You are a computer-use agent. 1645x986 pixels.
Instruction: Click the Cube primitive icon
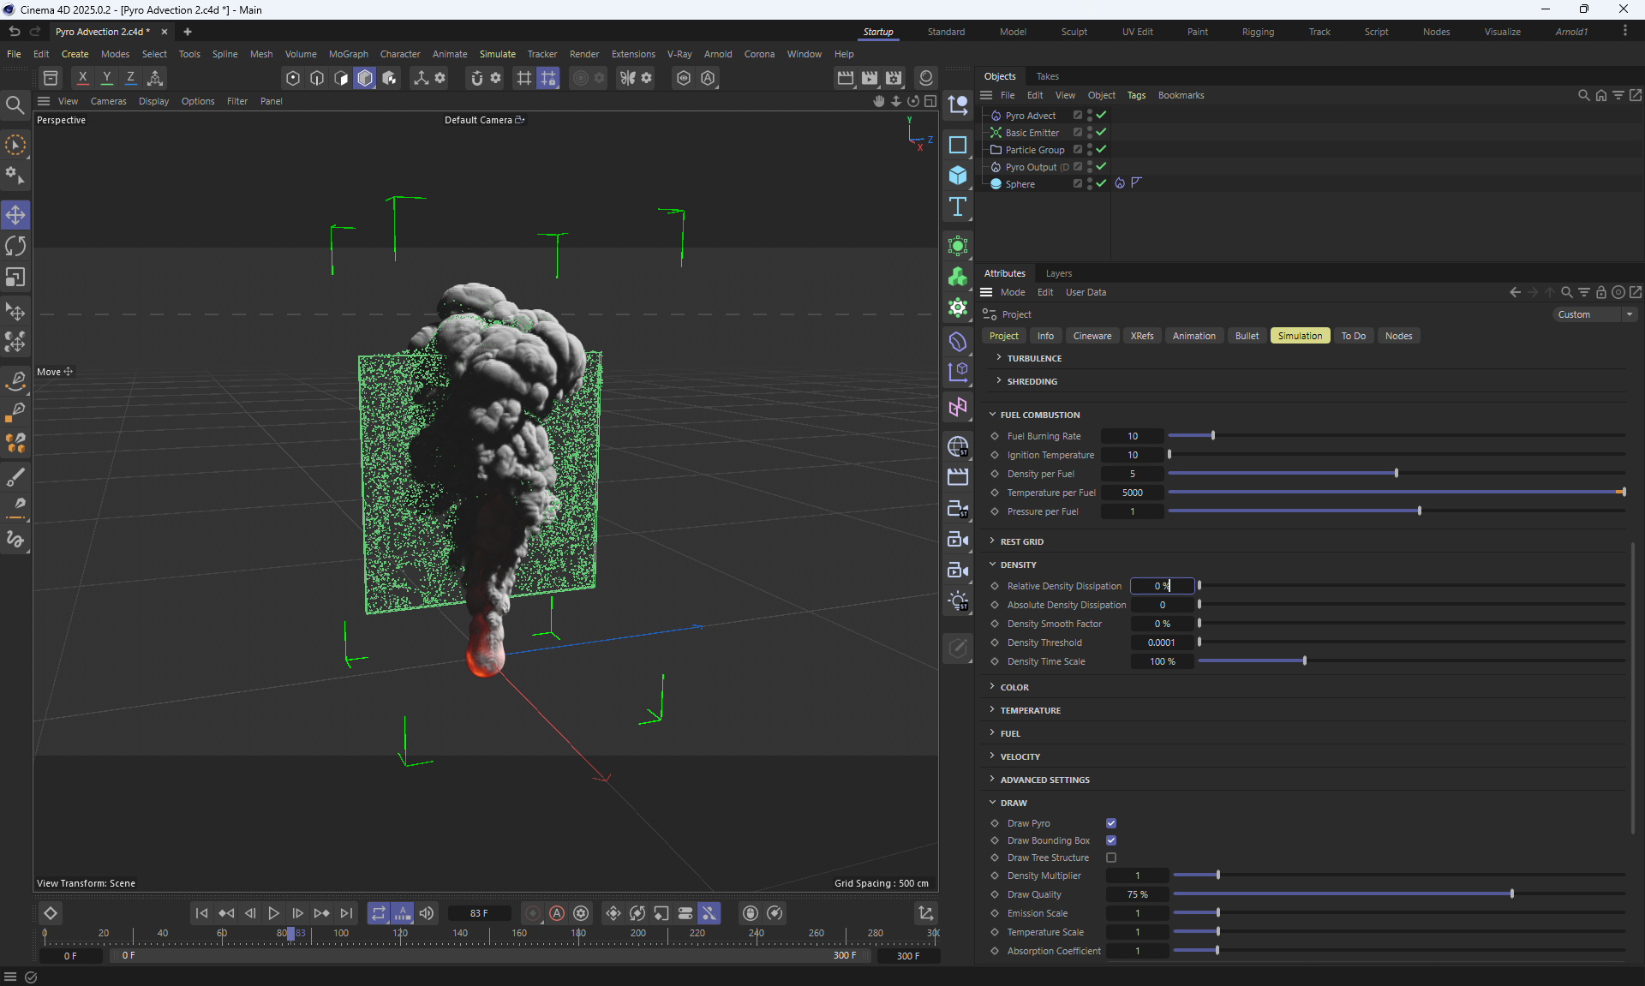[x=958, y=176]
